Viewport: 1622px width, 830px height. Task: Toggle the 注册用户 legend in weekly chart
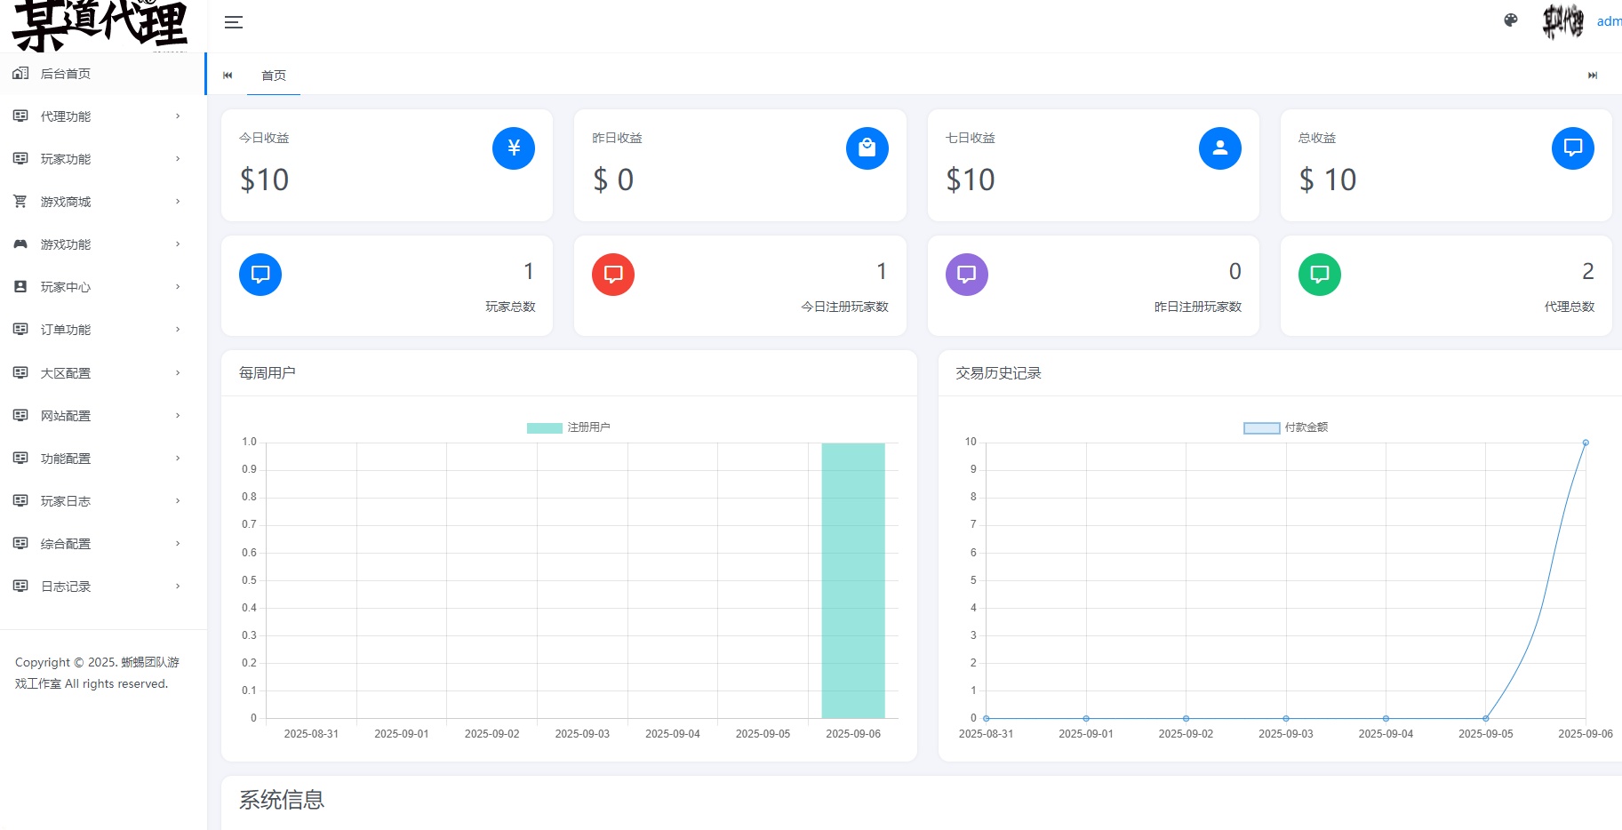(x=568, y=427)
